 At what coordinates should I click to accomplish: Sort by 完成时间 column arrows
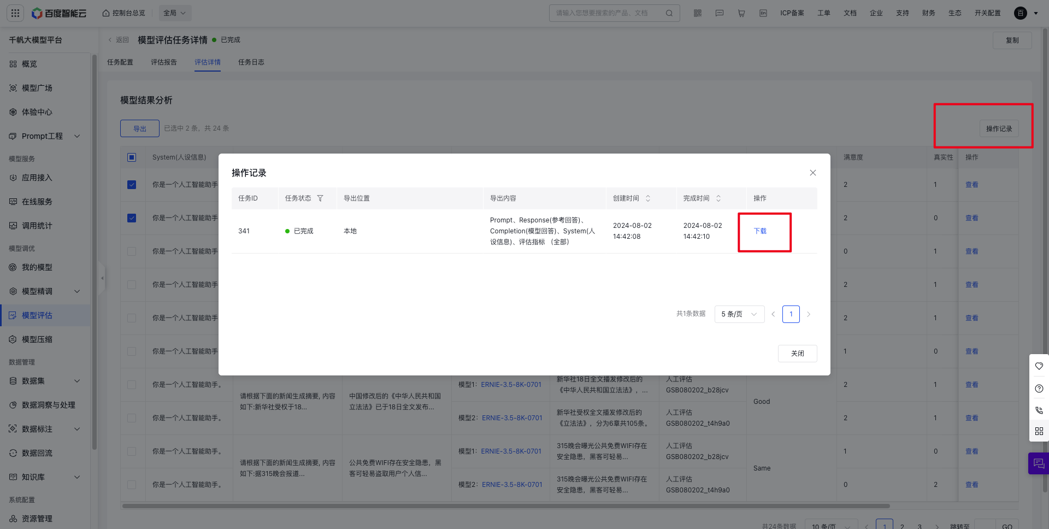click(x=718, y=198)
